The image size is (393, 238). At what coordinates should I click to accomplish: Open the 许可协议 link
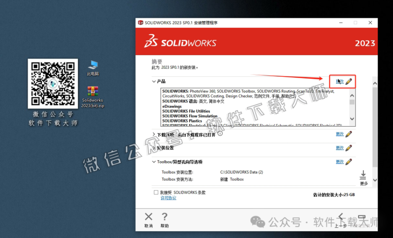pos(168,198)
